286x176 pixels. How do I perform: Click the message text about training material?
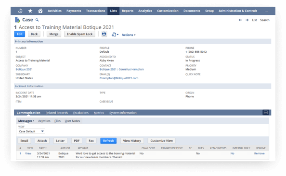105,155
